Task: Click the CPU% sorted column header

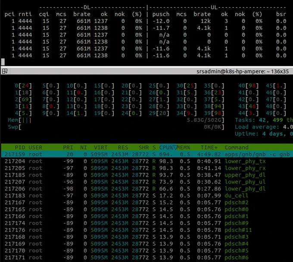Action: pyautogui.click(x=168, y=147)
